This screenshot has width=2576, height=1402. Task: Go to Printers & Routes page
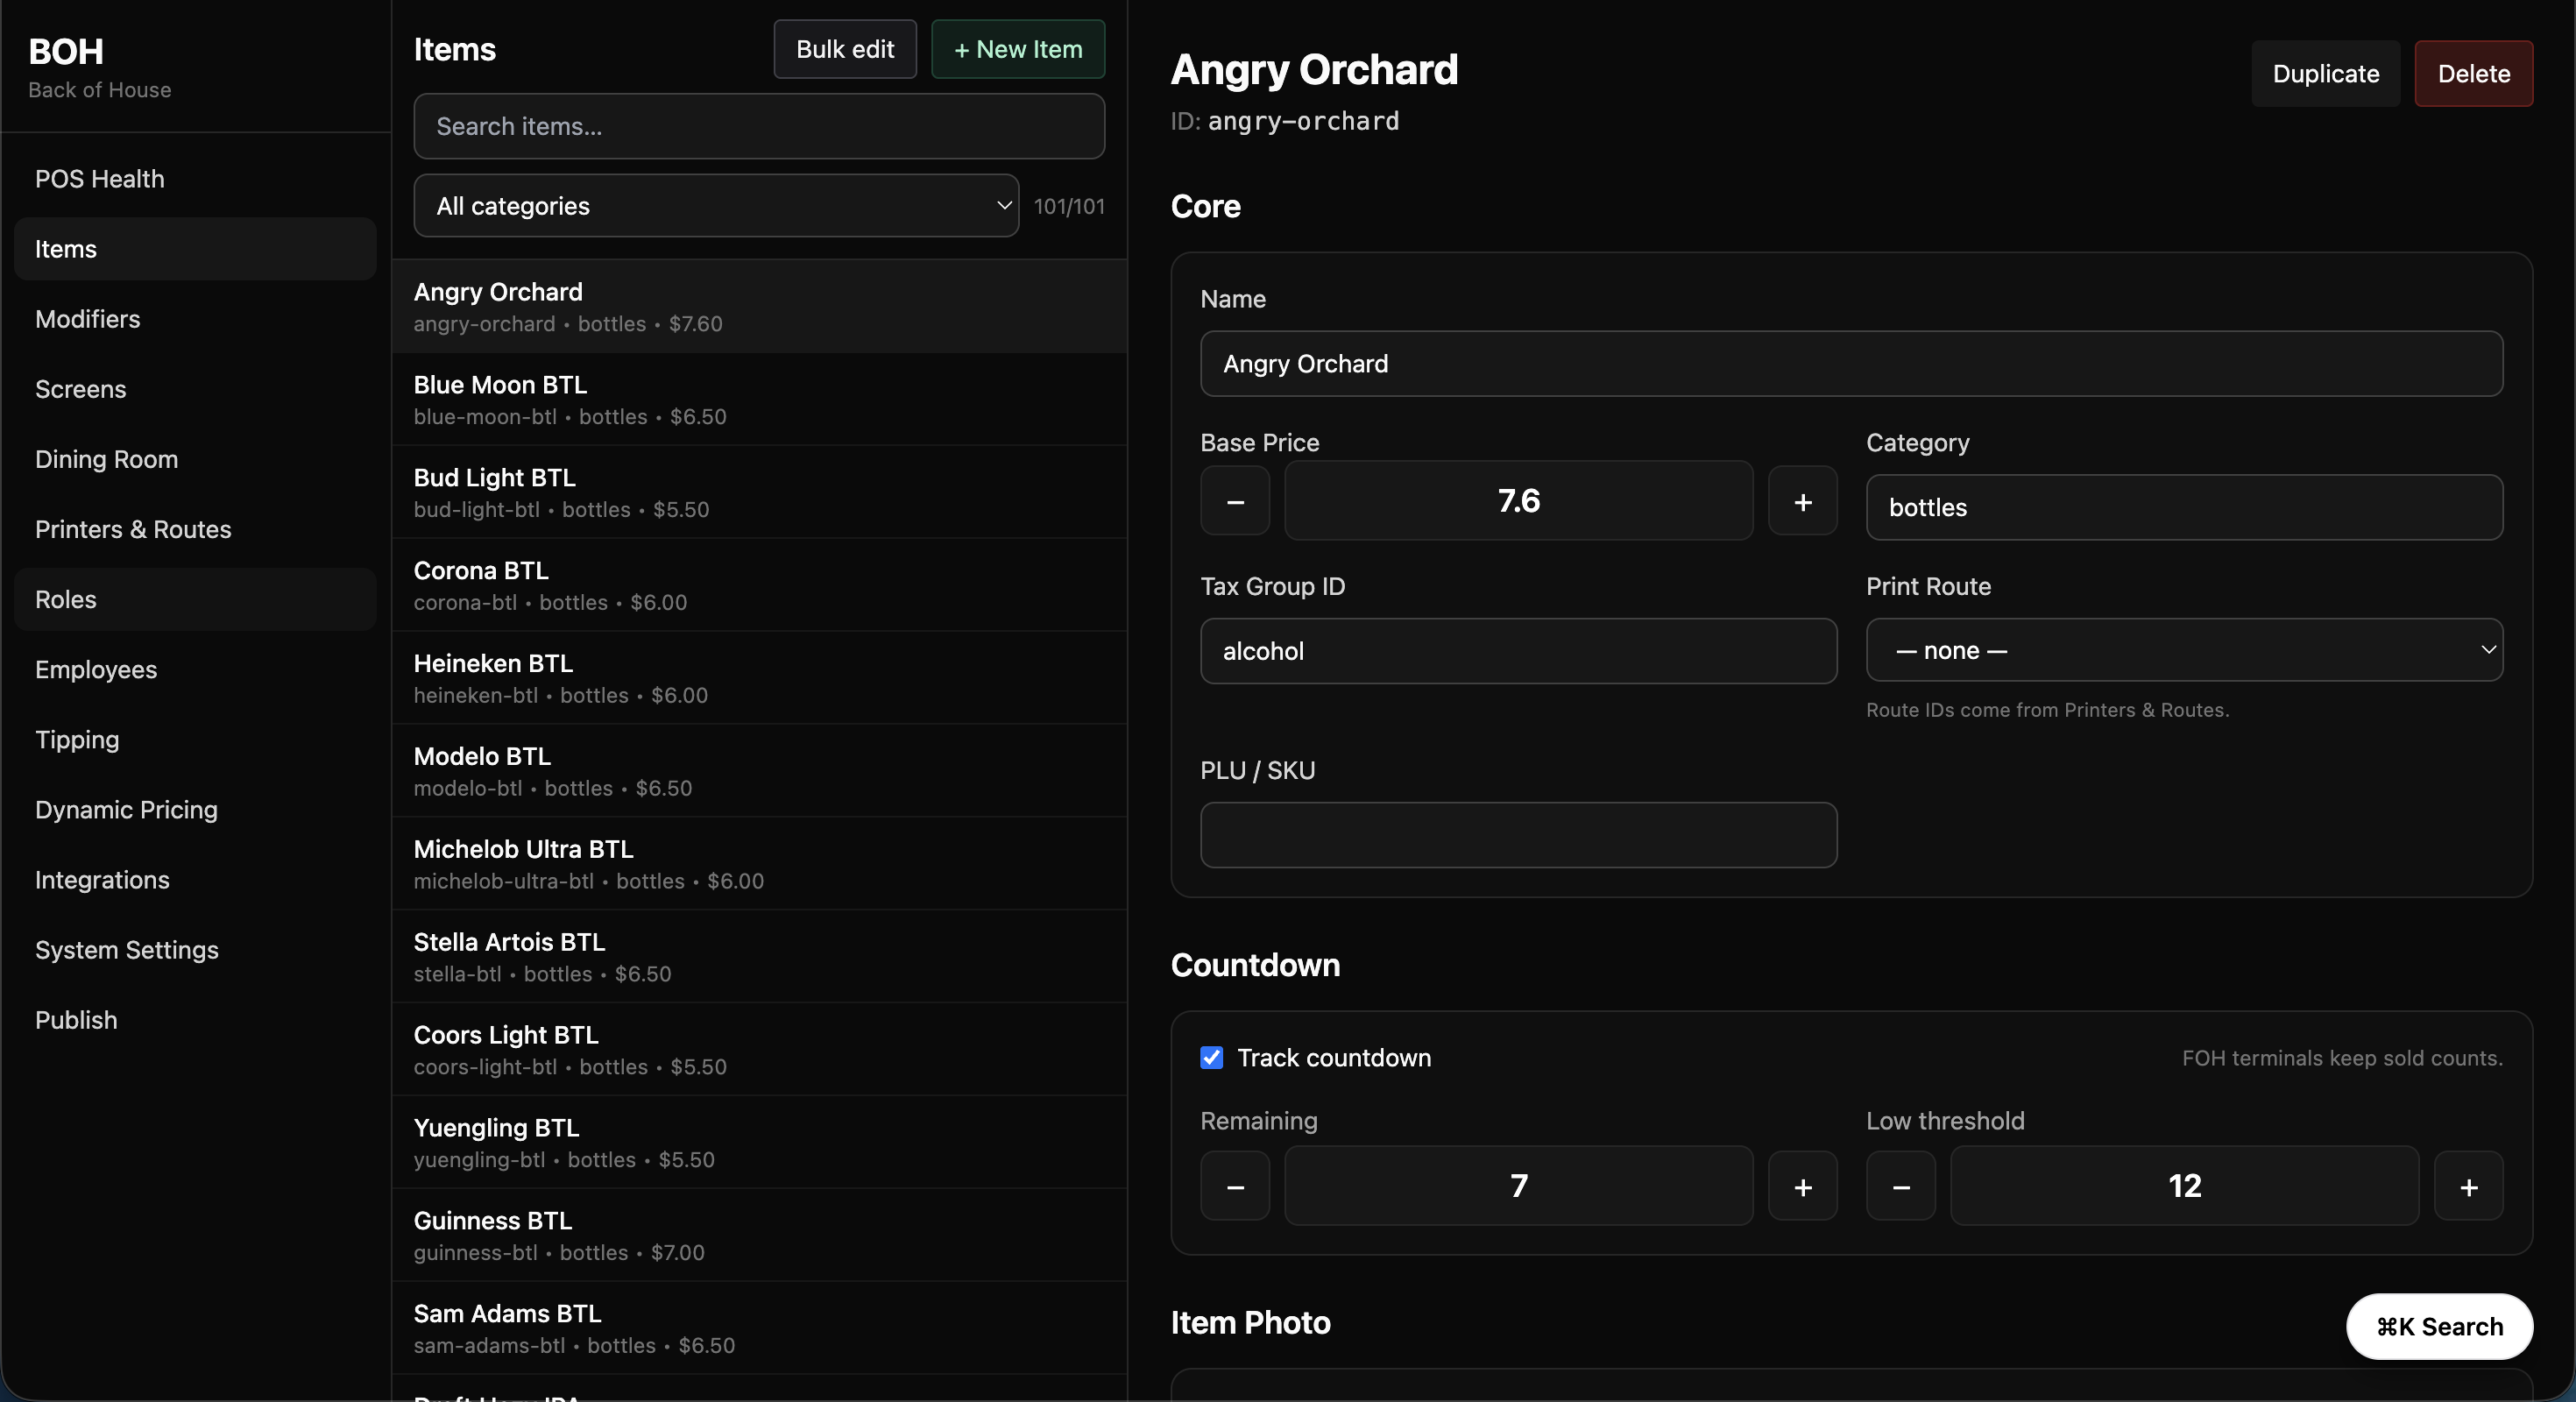pyautogui.click(x=133, y=529)
